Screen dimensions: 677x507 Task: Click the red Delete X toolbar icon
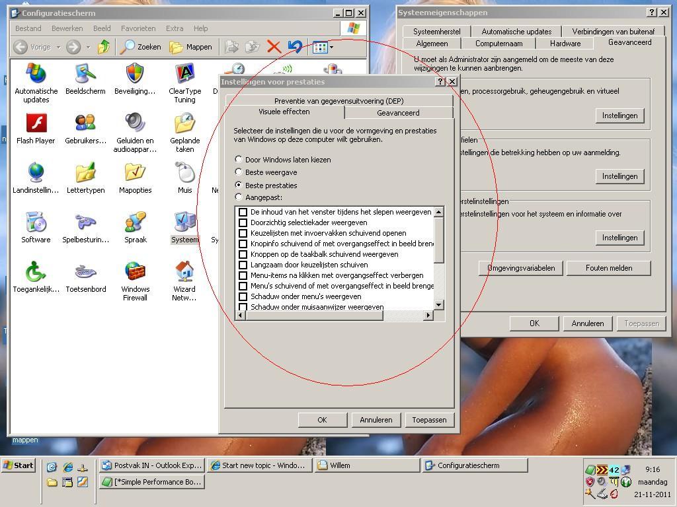tap(274, 47)
